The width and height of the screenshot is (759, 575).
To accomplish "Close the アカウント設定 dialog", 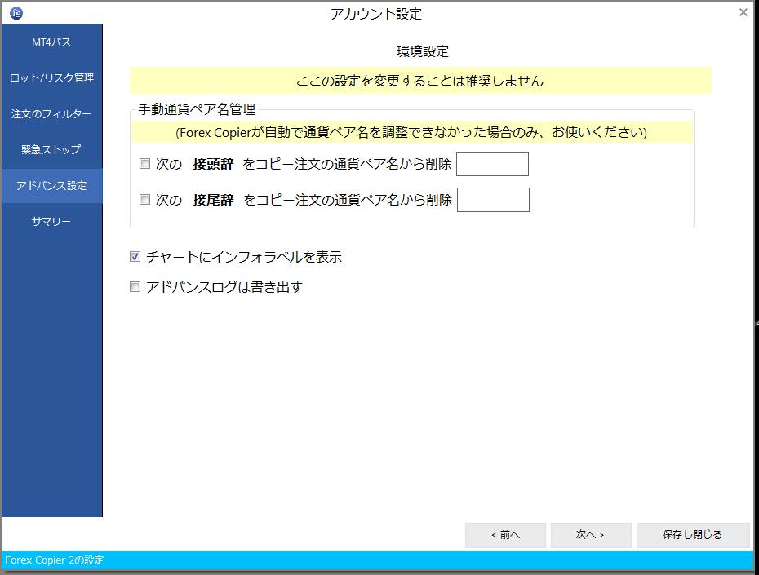I will tap(742, 12).
